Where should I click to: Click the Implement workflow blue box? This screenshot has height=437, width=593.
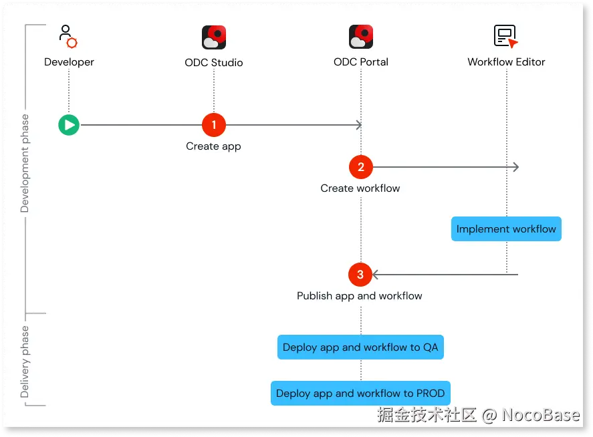(x=506, y=229)
